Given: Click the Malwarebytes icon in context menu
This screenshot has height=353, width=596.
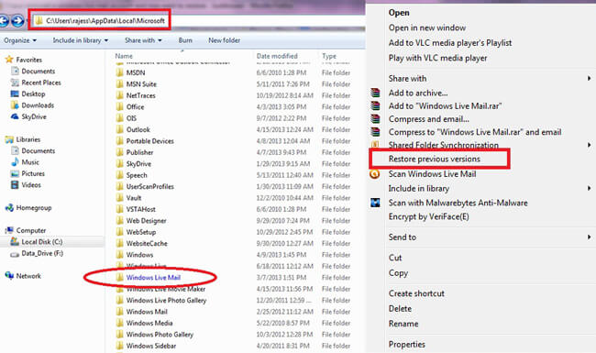Looking at the screenshot, I should pyautogui.click(x=375, y=203).
